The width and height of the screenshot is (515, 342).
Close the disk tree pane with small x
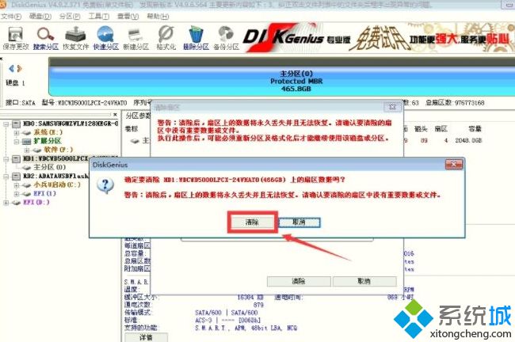(x=115, y=115)
